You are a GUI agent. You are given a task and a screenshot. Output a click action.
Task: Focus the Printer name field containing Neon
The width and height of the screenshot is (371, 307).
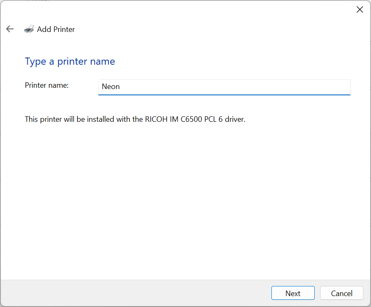[224, 87]
